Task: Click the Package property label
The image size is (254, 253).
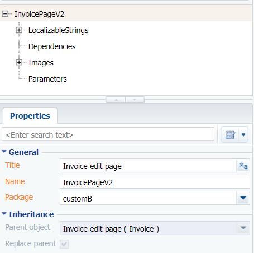Action: tap(19, 198)
